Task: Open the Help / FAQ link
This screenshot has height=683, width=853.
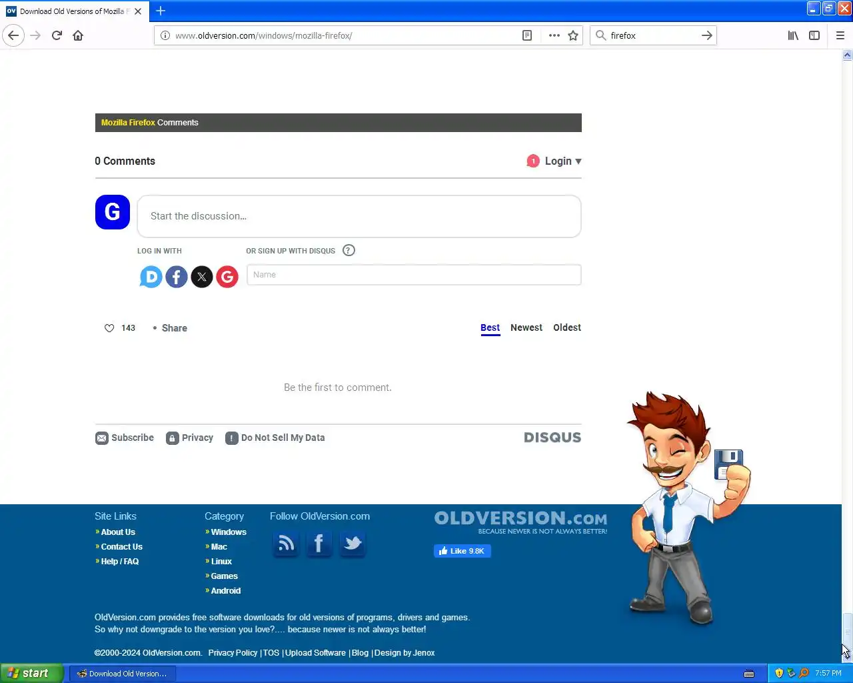Action: [120, 562]
